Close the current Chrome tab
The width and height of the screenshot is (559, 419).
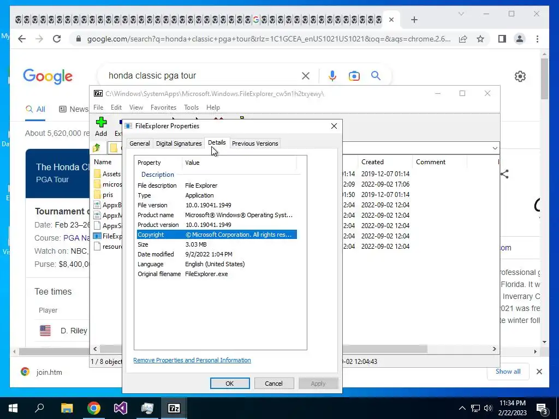tap(391, 20)
